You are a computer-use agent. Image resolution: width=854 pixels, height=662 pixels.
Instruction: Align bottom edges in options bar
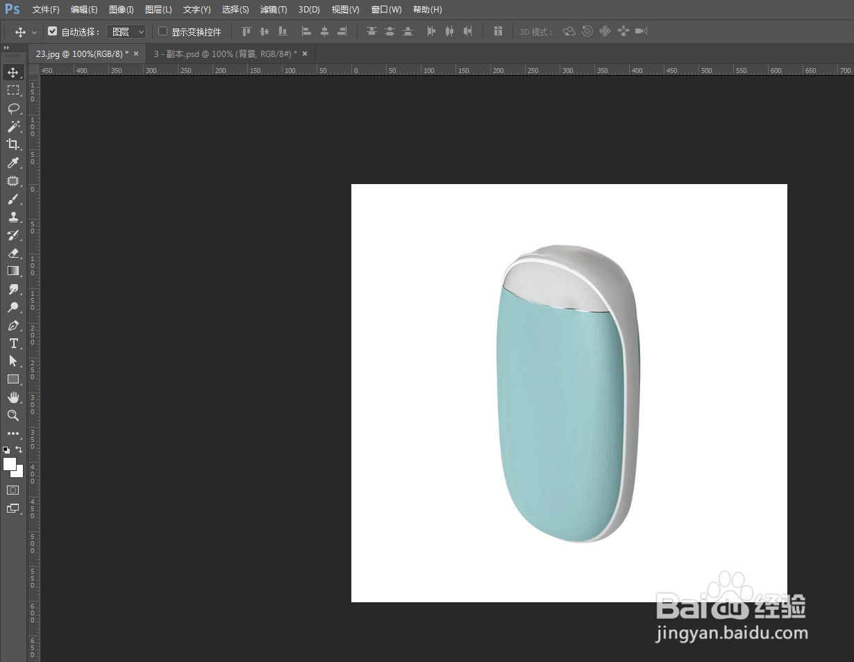click(282, 31)
